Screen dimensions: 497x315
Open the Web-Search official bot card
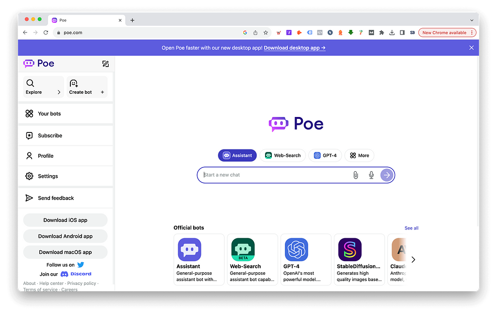pyautogui.click(x=252, y=260)
